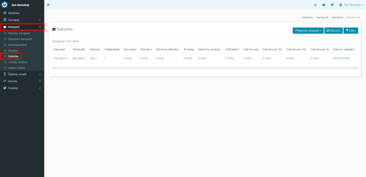Image resolution: width=366 pixels, height=177 pixels.
Task: Click the Kampaň column header
Action: pos(59,49)
